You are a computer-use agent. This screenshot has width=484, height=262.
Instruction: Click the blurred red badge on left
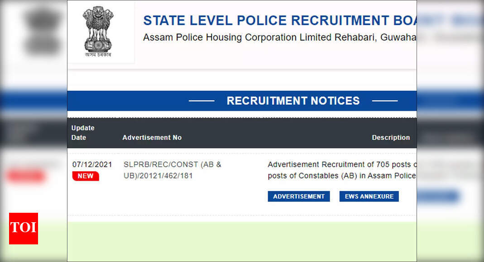[x=25, y=176]
